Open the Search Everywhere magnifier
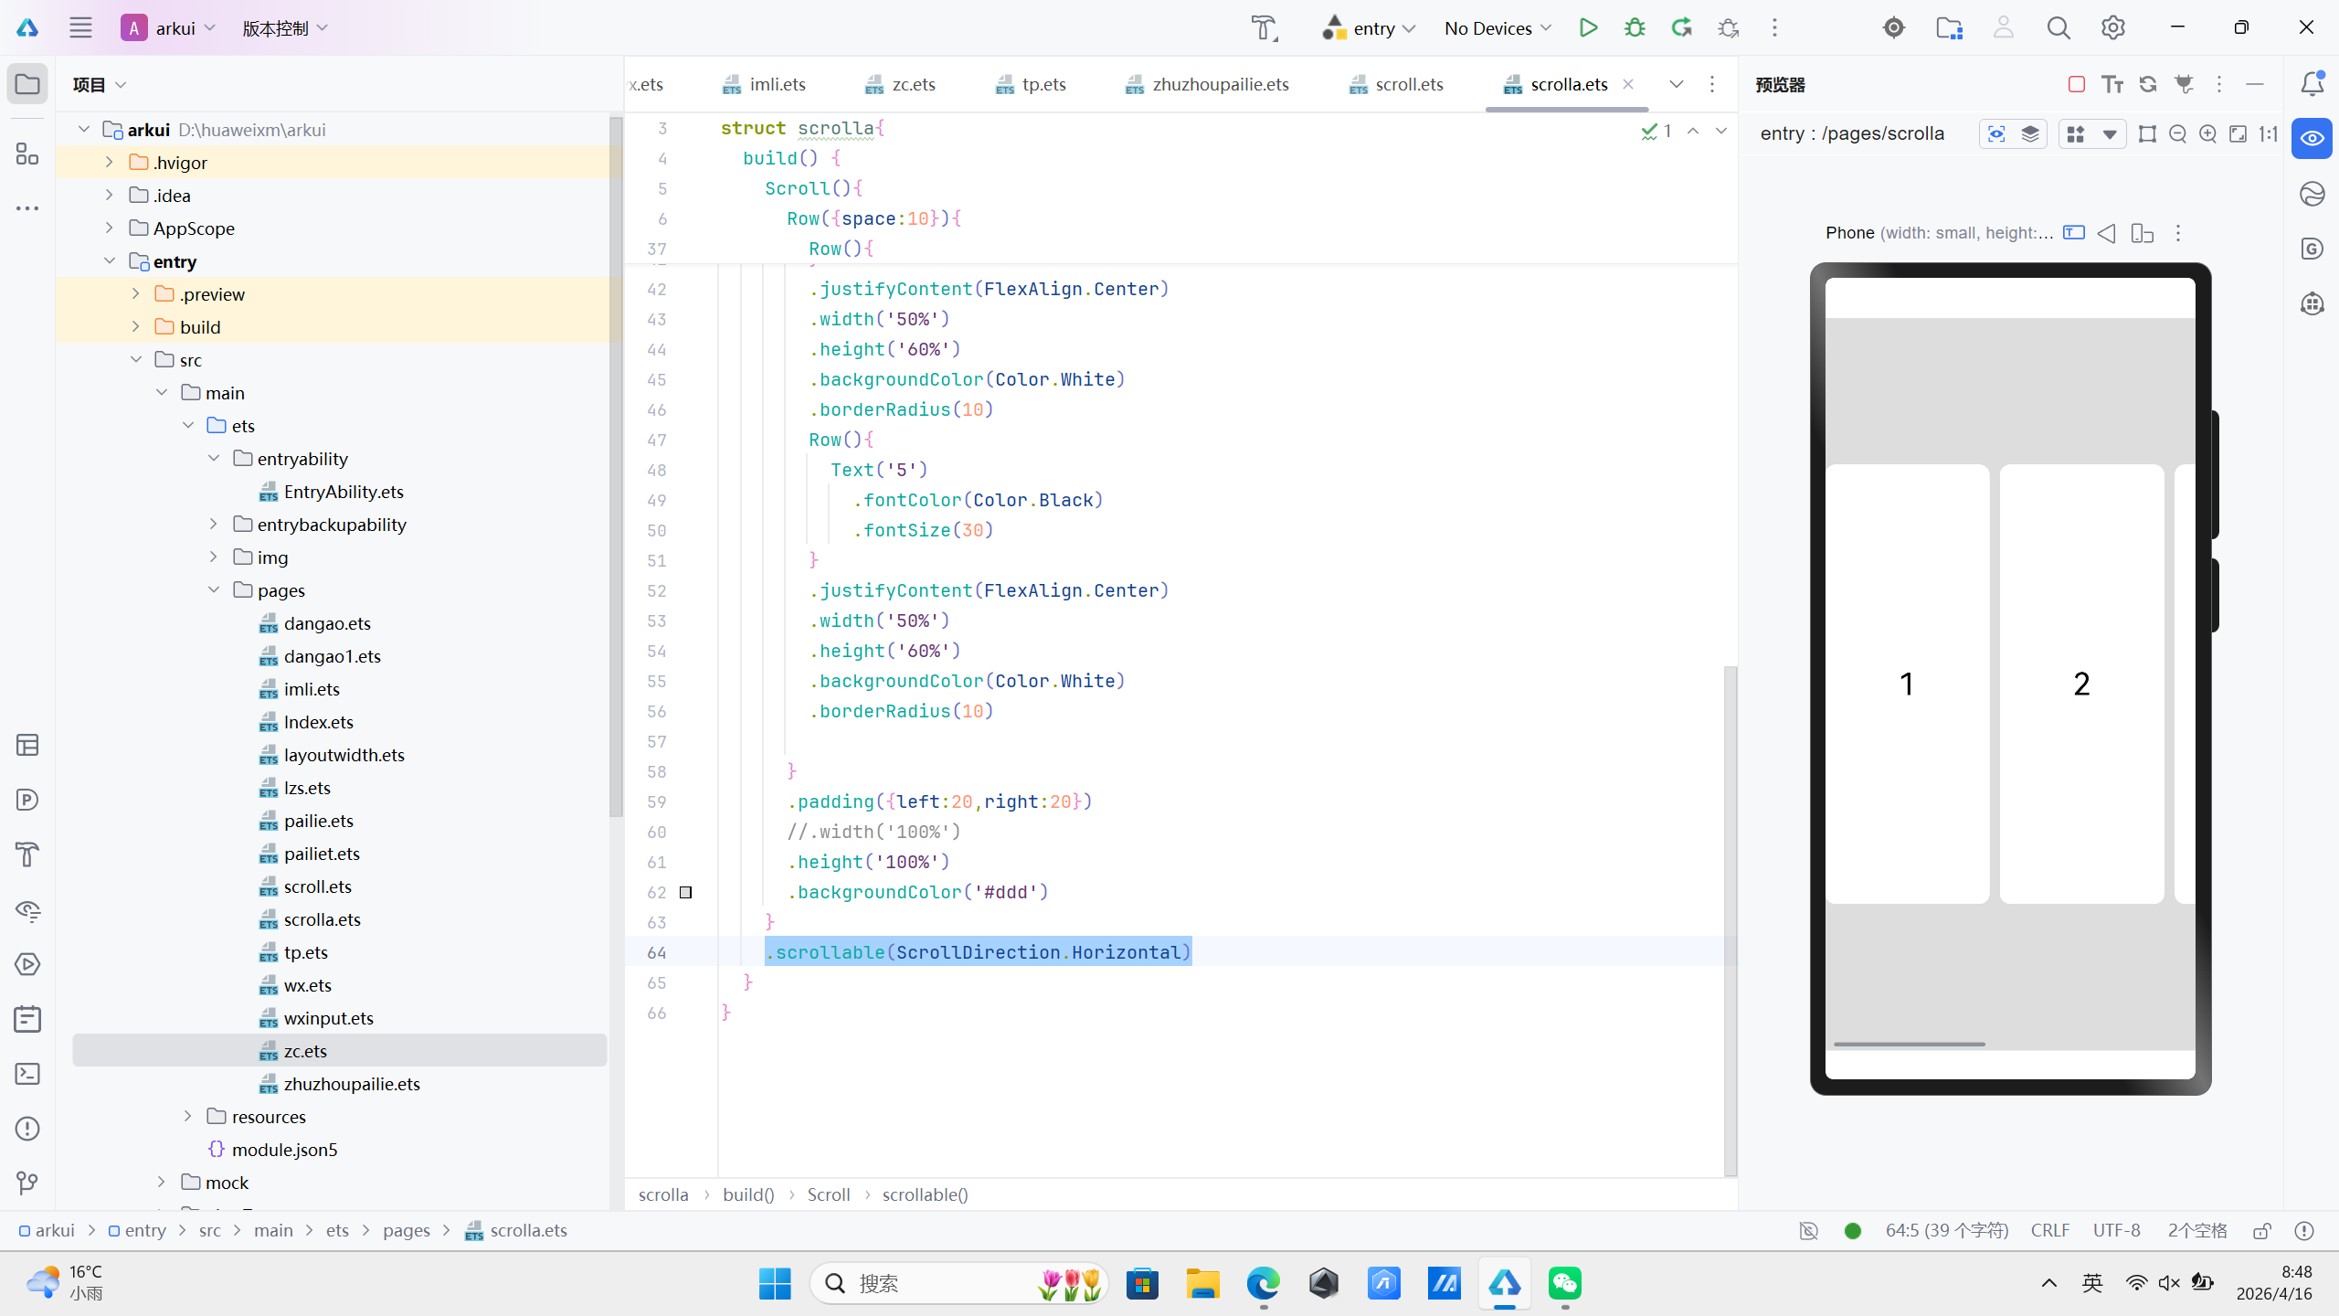 (x=2058, y=27)
